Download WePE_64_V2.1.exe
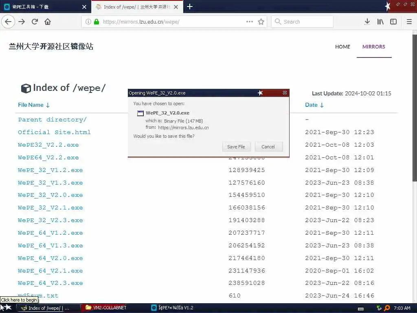417x313 pixels. 50,271
